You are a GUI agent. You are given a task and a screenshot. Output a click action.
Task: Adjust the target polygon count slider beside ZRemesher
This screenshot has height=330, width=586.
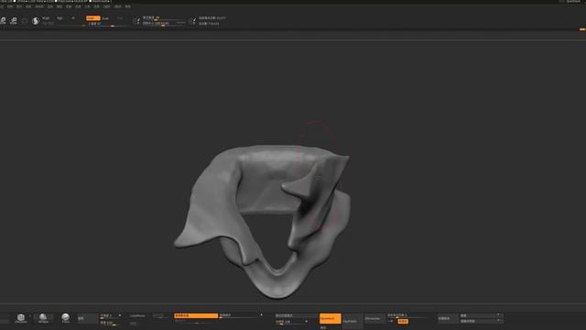coord(407,315)
